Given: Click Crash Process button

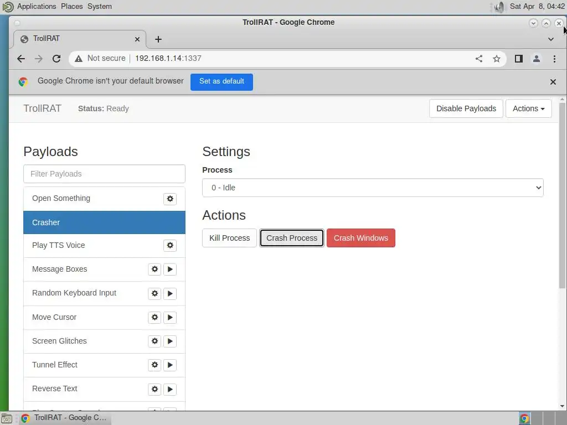Looking at the screenshot, I should point(291,238).
